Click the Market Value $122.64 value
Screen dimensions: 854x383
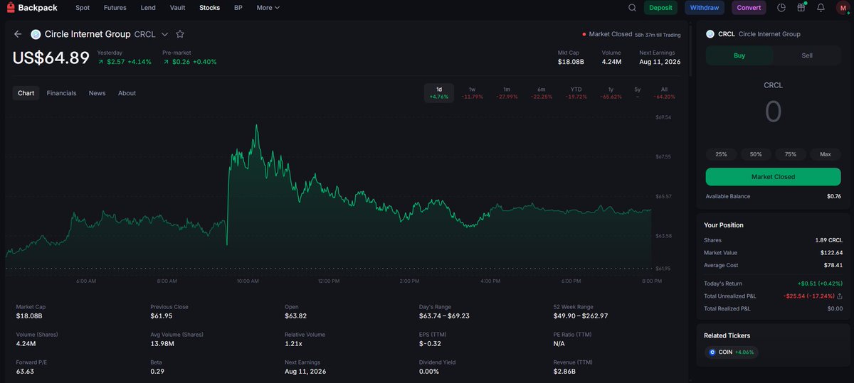(830, 252)
